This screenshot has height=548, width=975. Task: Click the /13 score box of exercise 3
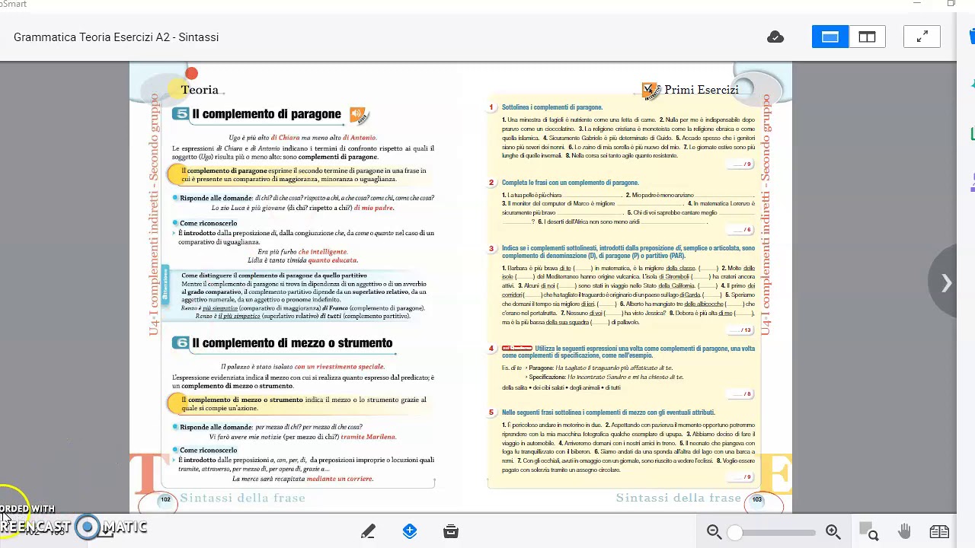[x=740, y=330]
